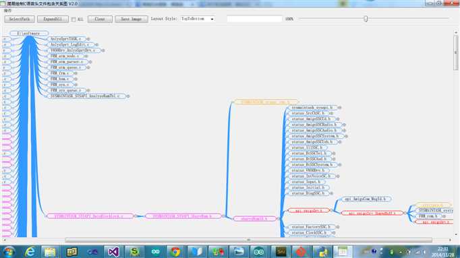Image resolution: width=460 pixels, height=258 pixels.
Task: Expand the AnlysSprtTASK.c node circle
Action: 88,39
